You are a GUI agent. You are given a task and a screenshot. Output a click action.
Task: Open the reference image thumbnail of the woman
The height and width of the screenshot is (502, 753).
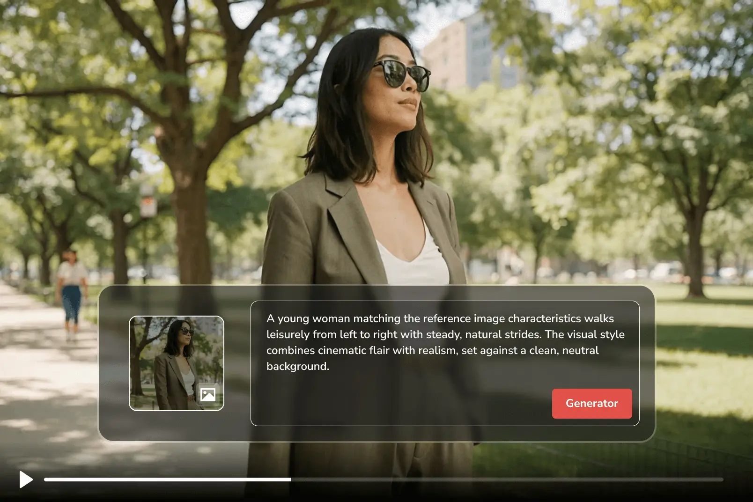click(x=177, y=363)
